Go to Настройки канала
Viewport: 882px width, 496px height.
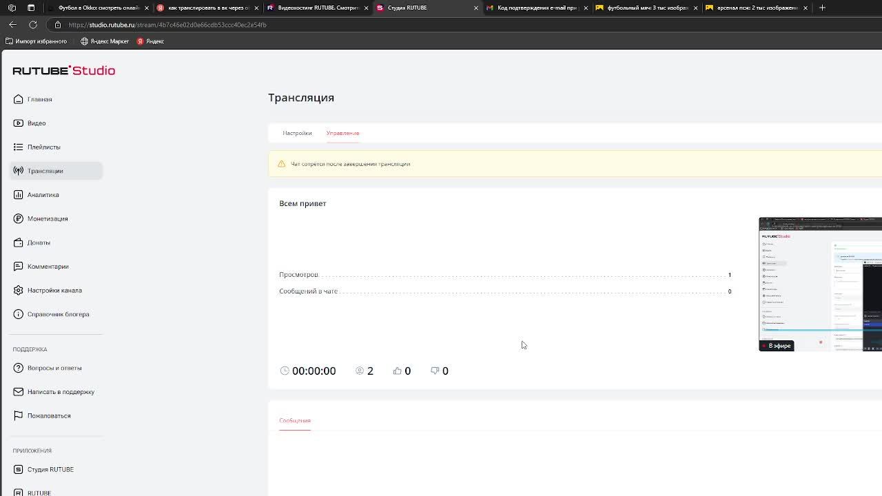click(x=54, y=290)
